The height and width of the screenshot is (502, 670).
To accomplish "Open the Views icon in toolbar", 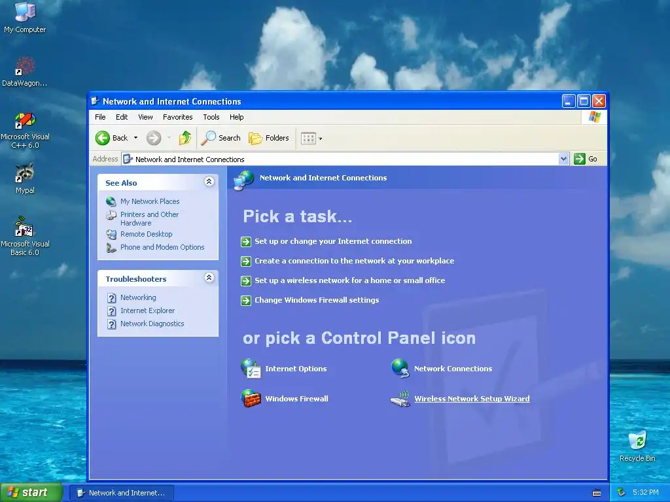I will click(308, 138).
